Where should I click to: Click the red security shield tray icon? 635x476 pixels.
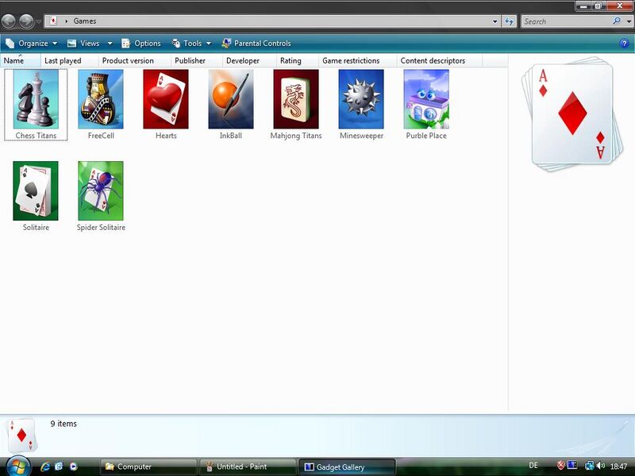(561, 466)
